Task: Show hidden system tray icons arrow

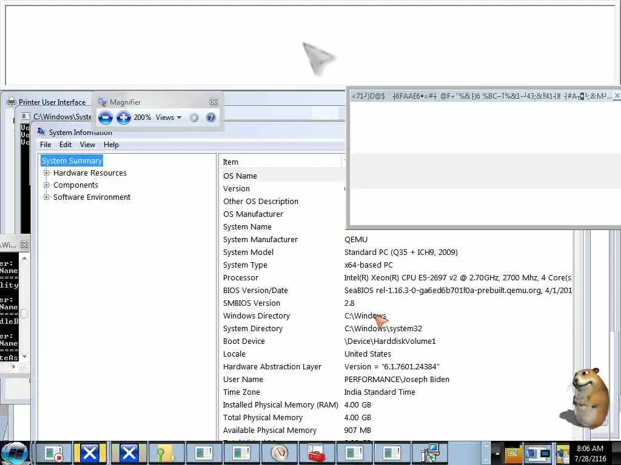Action: point(497,453)
